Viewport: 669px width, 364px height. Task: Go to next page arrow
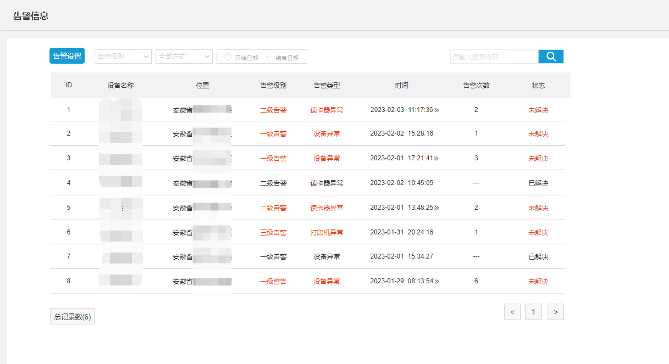pyautogui.click(x=556, y=312)
